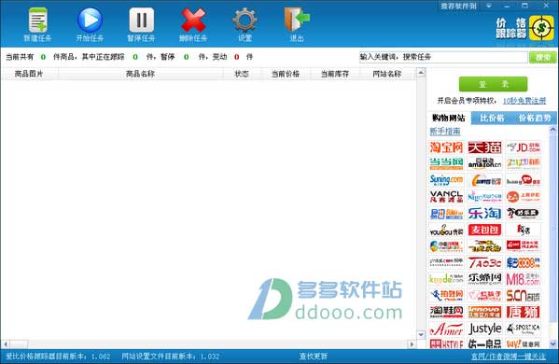Open the Tmall (天猫) site logo
This screenshot has width=559, height=364.
(484, 147)
